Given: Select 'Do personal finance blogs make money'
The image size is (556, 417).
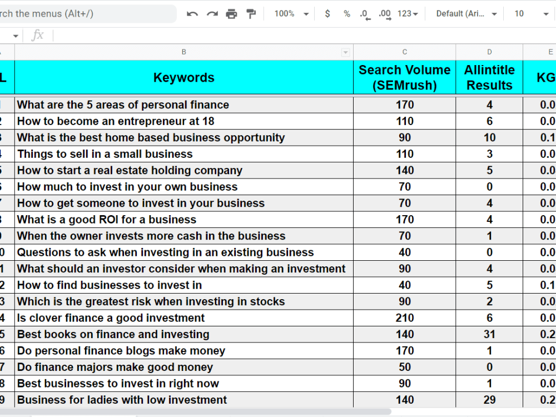Looking at the screenshot, I should [183, 351].
